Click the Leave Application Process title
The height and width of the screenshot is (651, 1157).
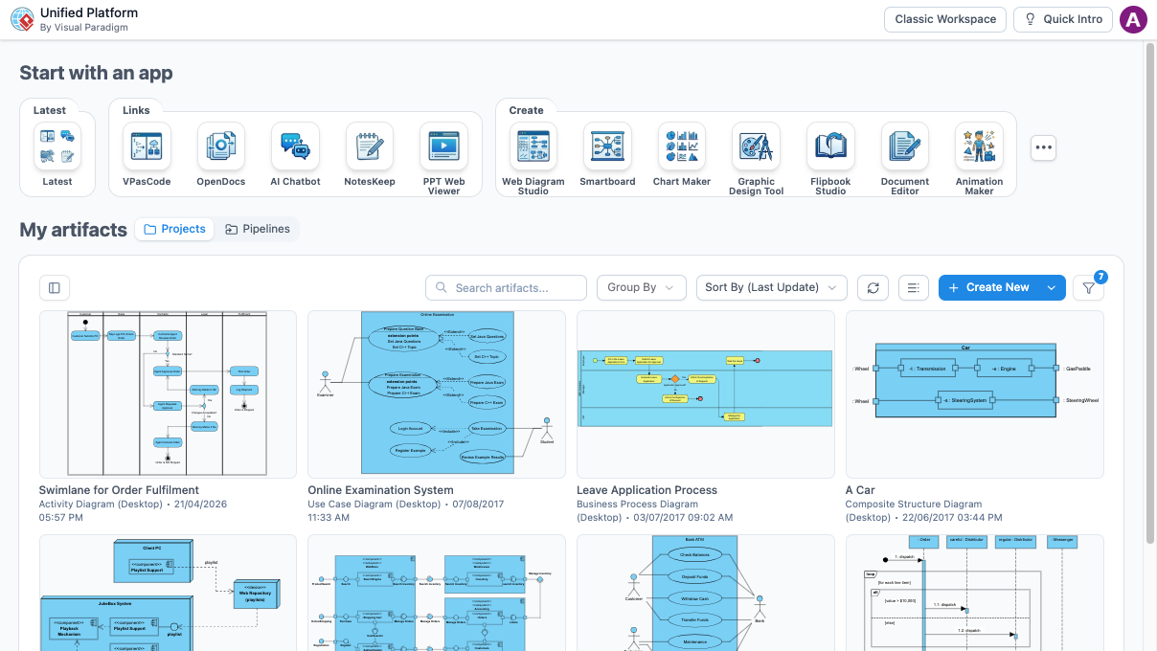[x=647, y=490]
